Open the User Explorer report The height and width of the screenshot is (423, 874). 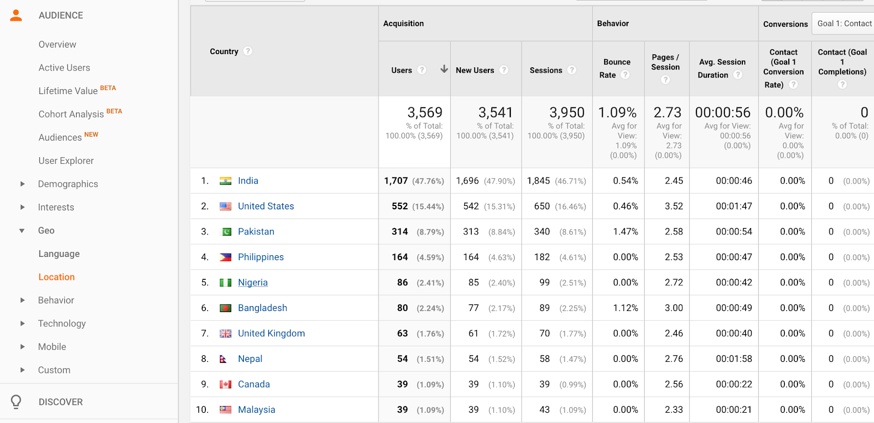[x=66, y=161]
